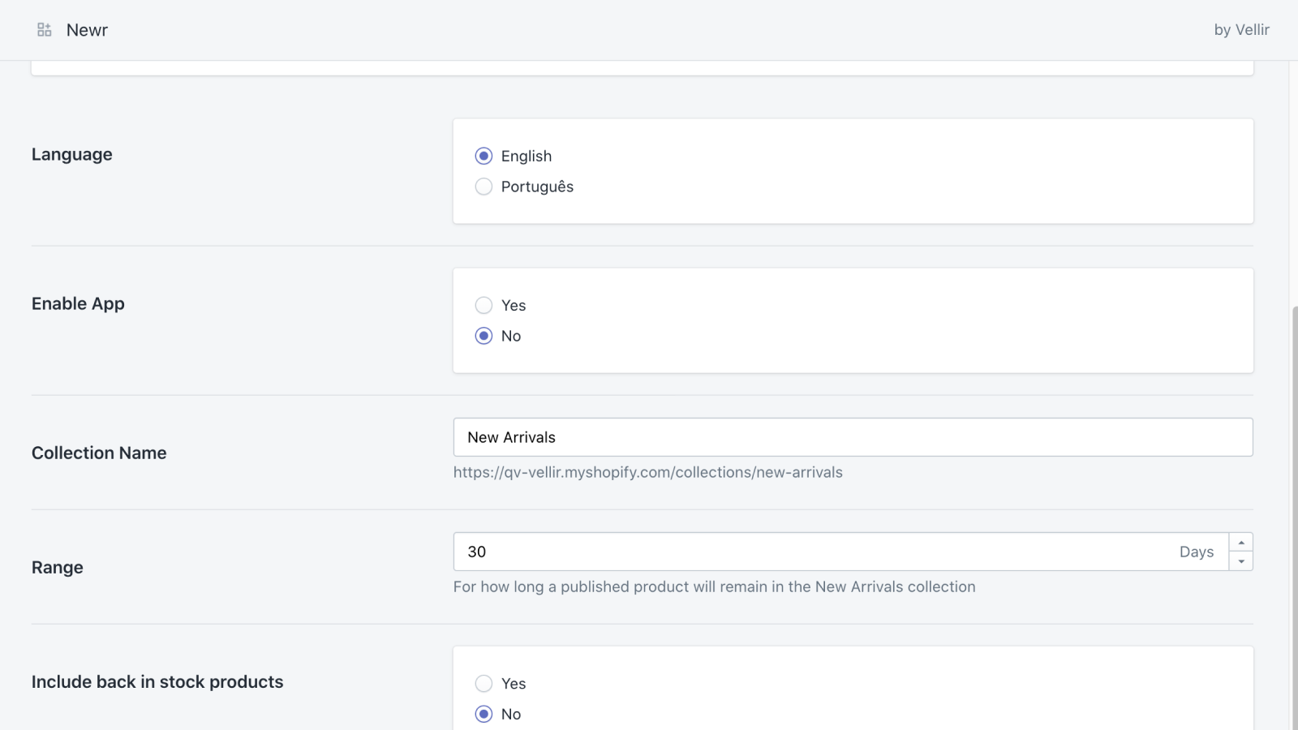The width and height of the screenshot is (1298, 730).
Task: Click the 'by Vellir' developer text
Action: tap(1241, 30)
